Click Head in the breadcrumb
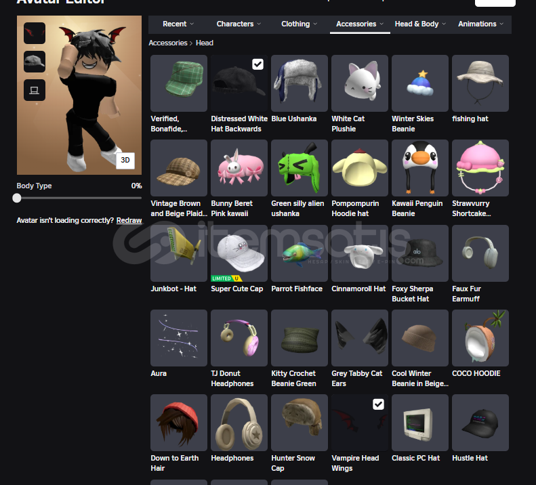The width and height of the screenshot is (536, 485). click(205, 43)
